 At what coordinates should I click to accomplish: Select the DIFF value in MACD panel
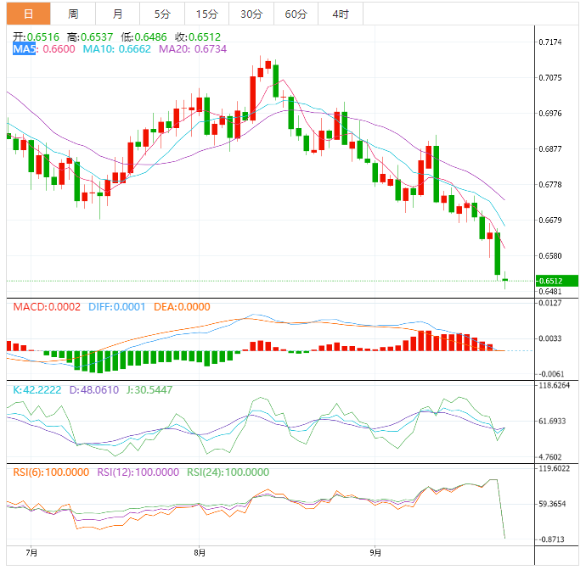[x=117, y=307]
